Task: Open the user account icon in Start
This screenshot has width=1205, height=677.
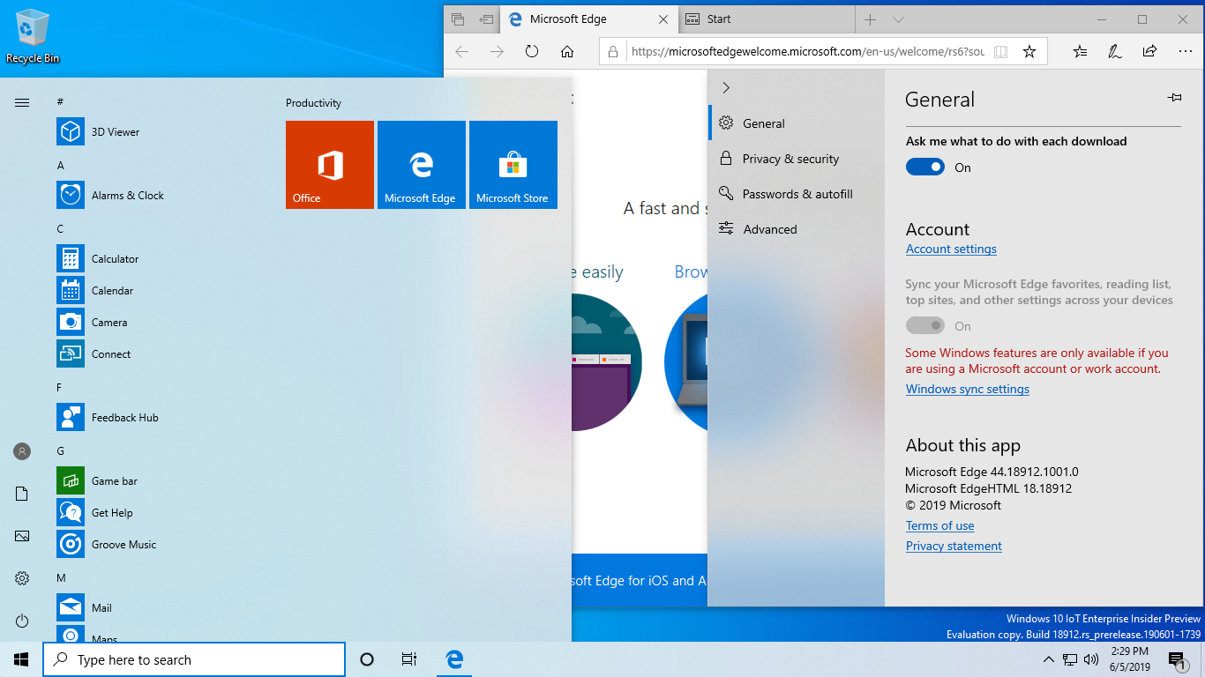Action: [22, 451]
